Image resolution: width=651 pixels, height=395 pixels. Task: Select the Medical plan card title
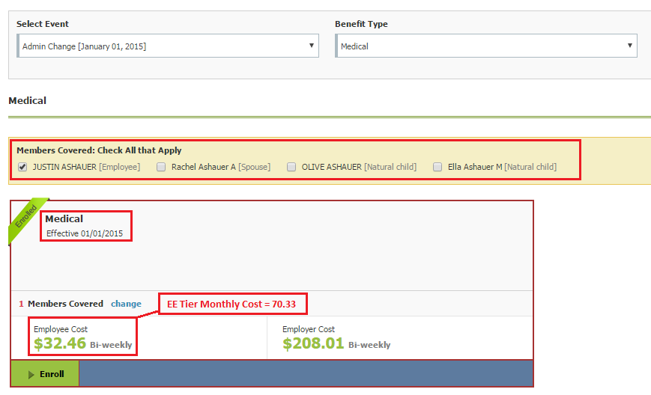64,219
